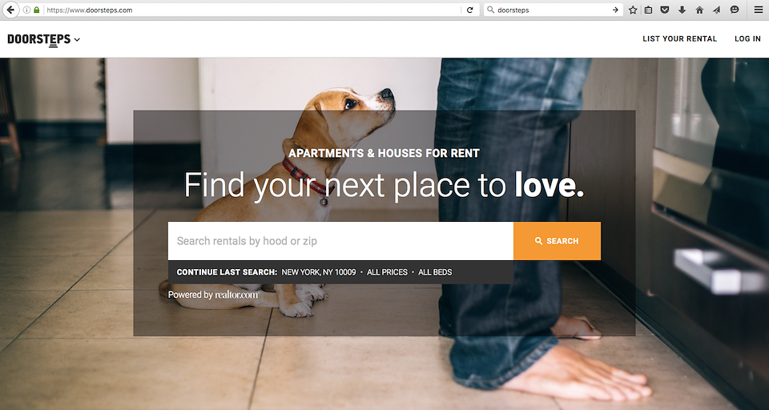Click the browser URL address bar
Image resolution: width=769 pixels, height=410 pixels.
252,10
